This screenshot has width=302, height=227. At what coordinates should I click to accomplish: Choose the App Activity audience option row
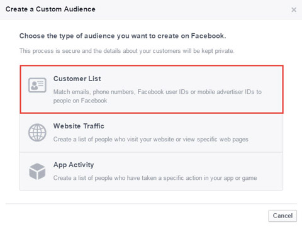(151, 172)
